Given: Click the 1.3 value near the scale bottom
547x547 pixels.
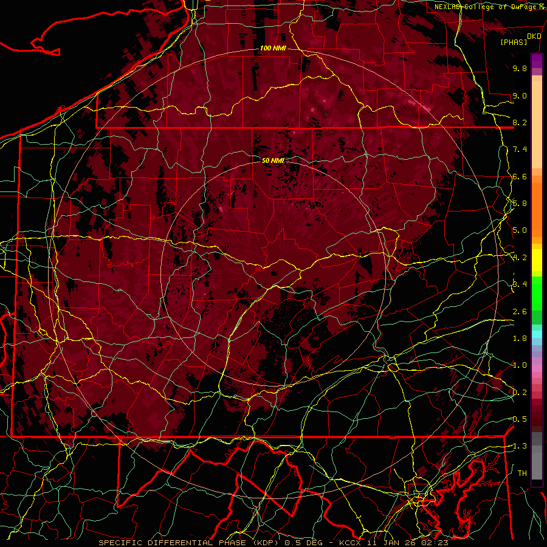Looking at the screenshot, I should click(x=520, y=446).
